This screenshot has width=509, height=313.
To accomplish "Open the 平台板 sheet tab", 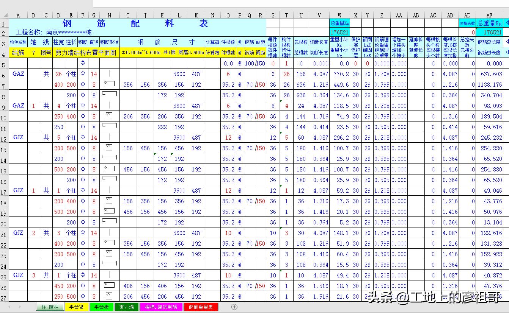I will pos(101,307).
